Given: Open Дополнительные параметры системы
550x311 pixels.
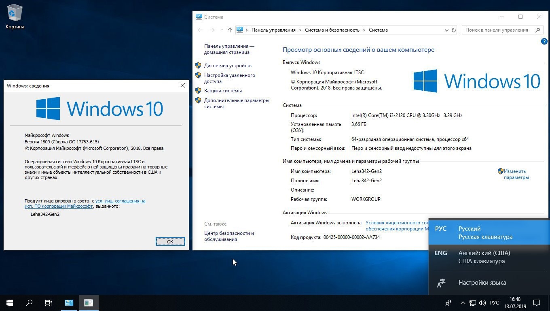Looking at the screenshot, I should pos(237,103).
